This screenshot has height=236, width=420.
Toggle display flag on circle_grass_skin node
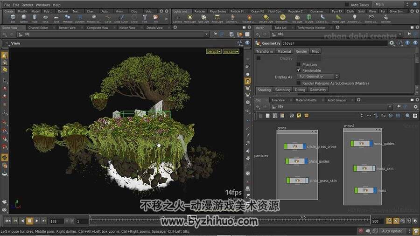(x=307, y=180)
